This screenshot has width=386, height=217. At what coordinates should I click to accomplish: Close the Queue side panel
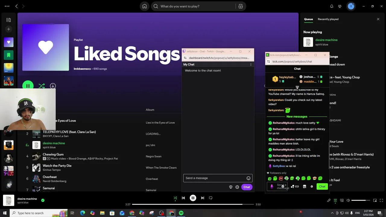378,19
